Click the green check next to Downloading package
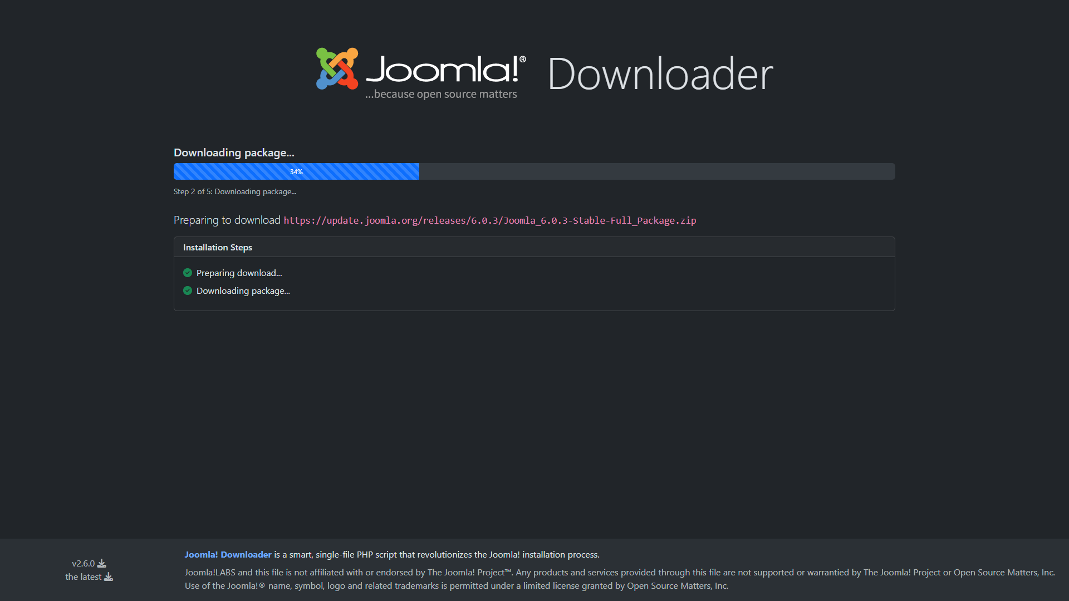This screenshot has width=1069, height=601. [x=188, y=290]
